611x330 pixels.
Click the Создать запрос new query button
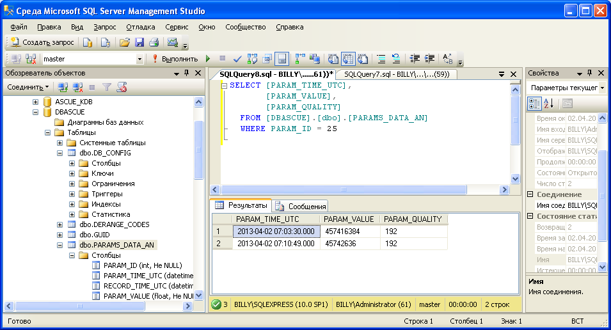point(42,42)
